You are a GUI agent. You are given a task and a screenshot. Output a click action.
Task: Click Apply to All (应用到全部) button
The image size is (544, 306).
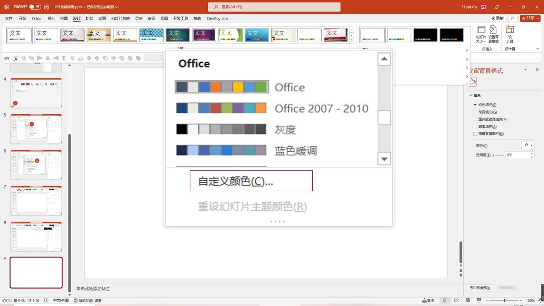(480, 288)
